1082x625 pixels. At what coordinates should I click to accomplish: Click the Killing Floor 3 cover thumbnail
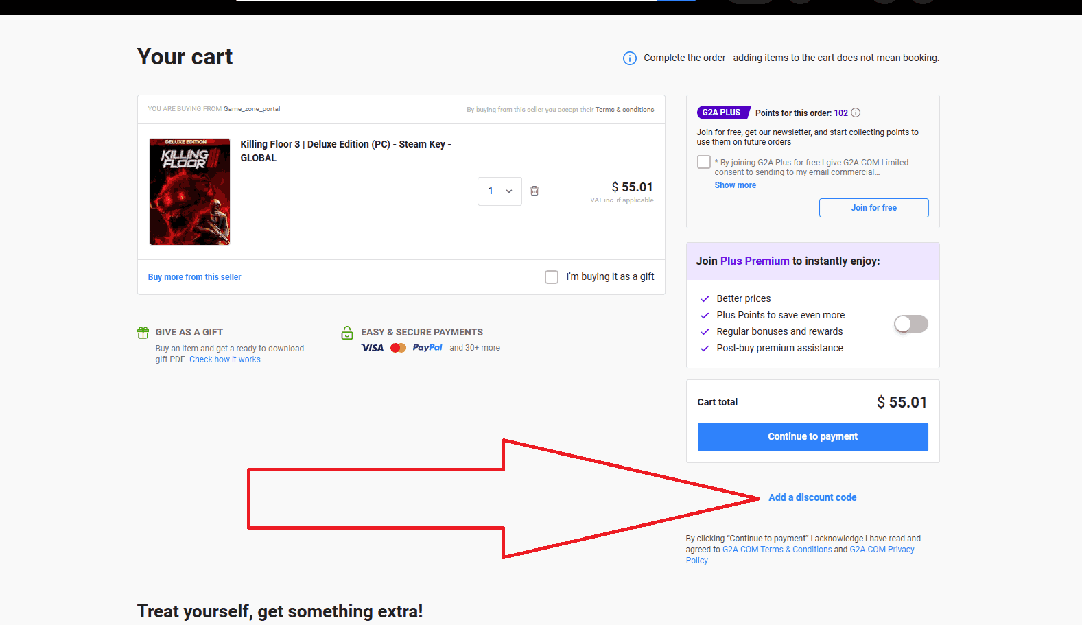tap(190, 191)
